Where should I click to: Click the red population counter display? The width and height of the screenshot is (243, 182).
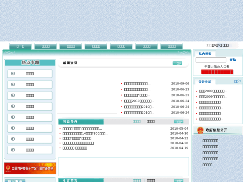pos(217,72)
